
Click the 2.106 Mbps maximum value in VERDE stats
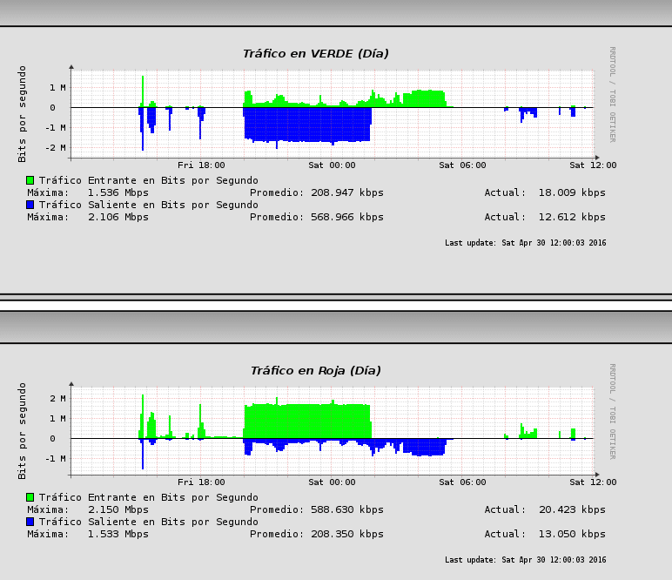pos(118,218)
